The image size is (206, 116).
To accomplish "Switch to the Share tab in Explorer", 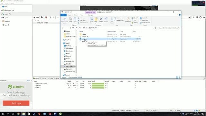I will (x=76, y=15).
